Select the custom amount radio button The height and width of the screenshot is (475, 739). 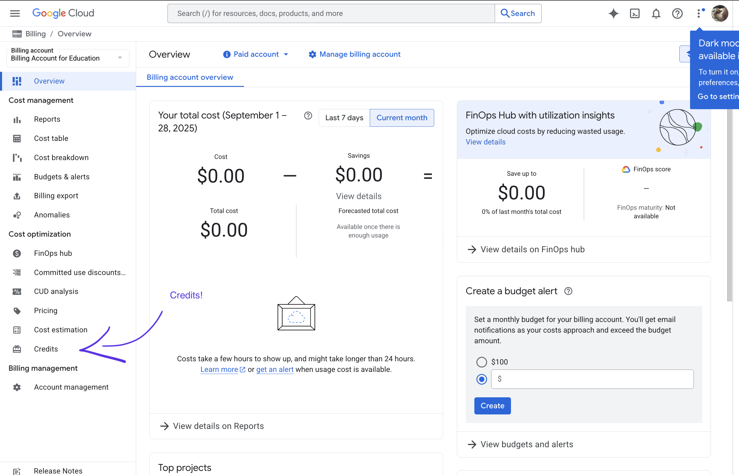pyautogui.click(x=481, y=379)
